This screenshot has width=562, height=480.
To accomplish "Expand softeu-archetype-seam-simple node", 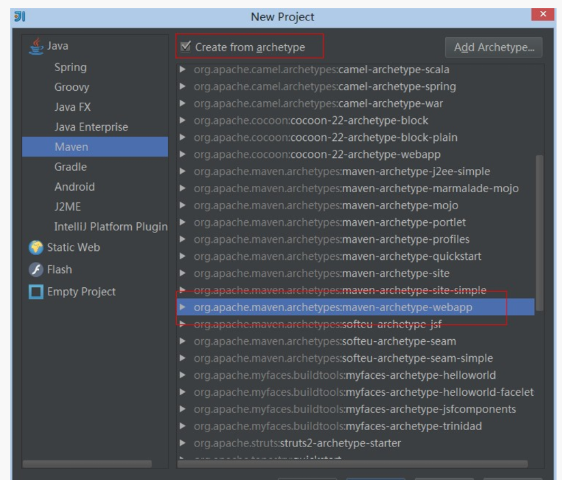I will pos(182,358).
